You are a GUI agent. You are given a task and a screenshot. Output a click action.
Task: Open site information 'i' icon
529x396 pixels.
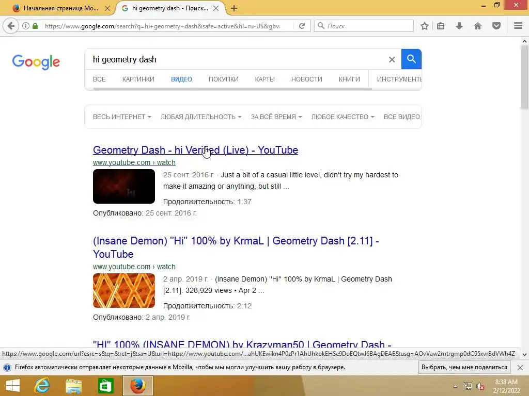tap(26, 26)
